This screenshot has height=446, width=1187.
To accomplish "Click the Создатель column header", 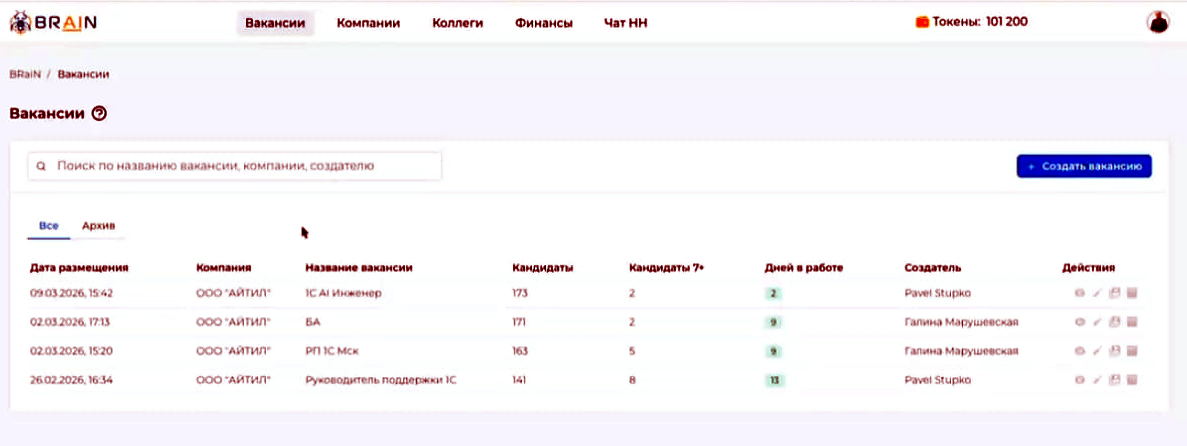I will (x=933, y=268).
